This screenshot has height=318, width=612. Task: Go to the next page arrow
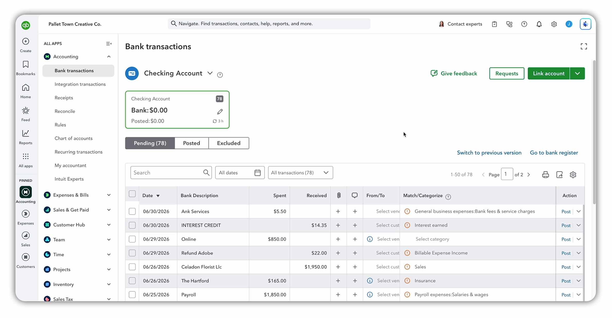click(x=529, y=175)
